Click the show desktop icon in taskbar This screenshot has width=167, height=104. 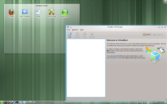[6, 102]
